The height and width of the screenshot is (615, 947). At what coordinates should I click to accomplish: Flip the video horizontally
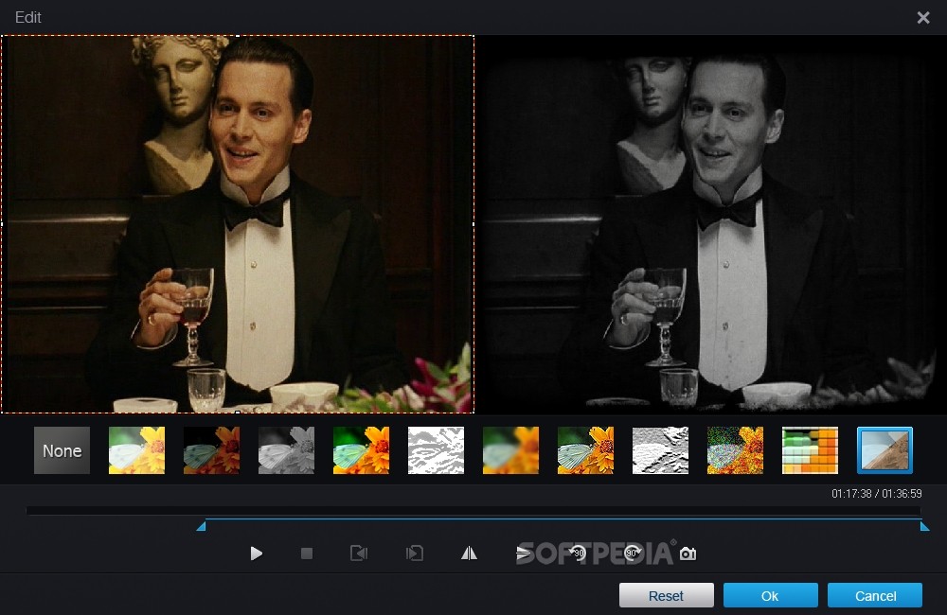pyautogui.click(x=470, y=553)
